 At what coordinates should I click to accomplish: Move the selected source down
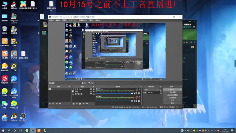(87, 104)
